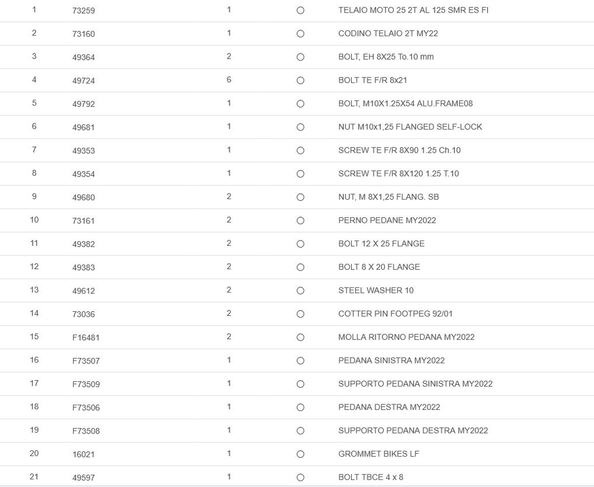The height and width of the screenshot is (487, 594).
Task: Click MOLLA RITORNO PEDANA MY2022 text
Action: [406, 337]
